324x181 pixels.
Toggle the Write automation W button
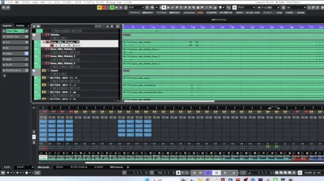coord(117,8)
